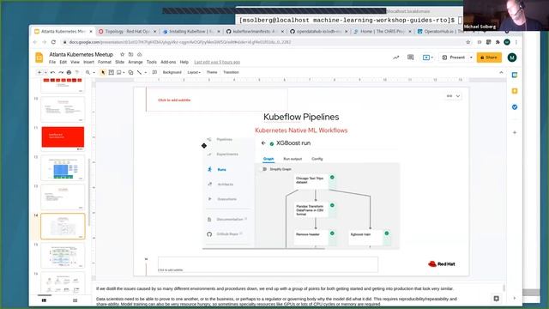Open the Present options dropdown arrow

tap(471, 58)
